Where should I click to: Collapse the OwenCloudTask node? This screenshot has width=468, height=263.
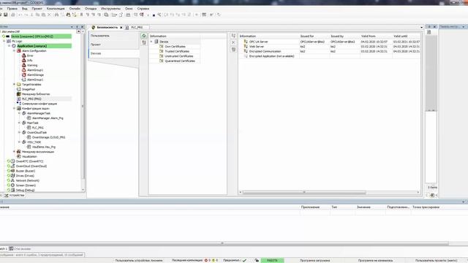pos(20,132)
